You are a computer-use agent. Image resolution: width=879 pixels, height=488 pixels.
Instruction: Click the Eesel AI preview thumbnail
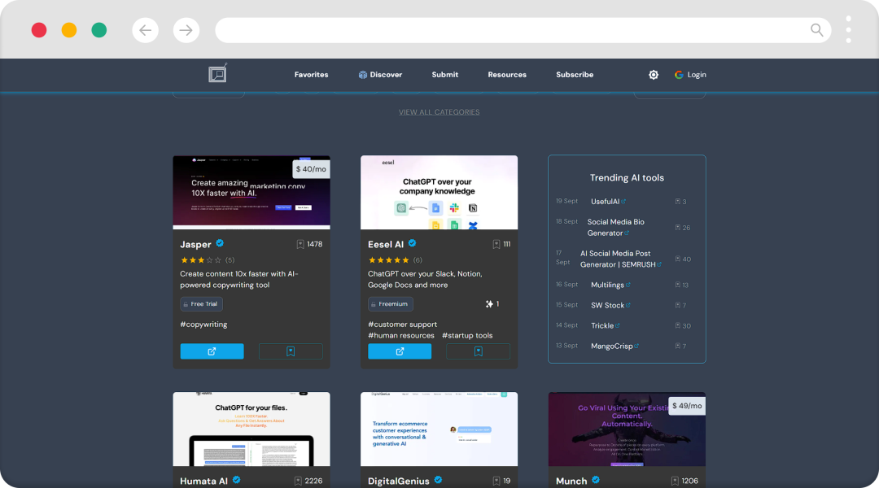tap(439, 192)
